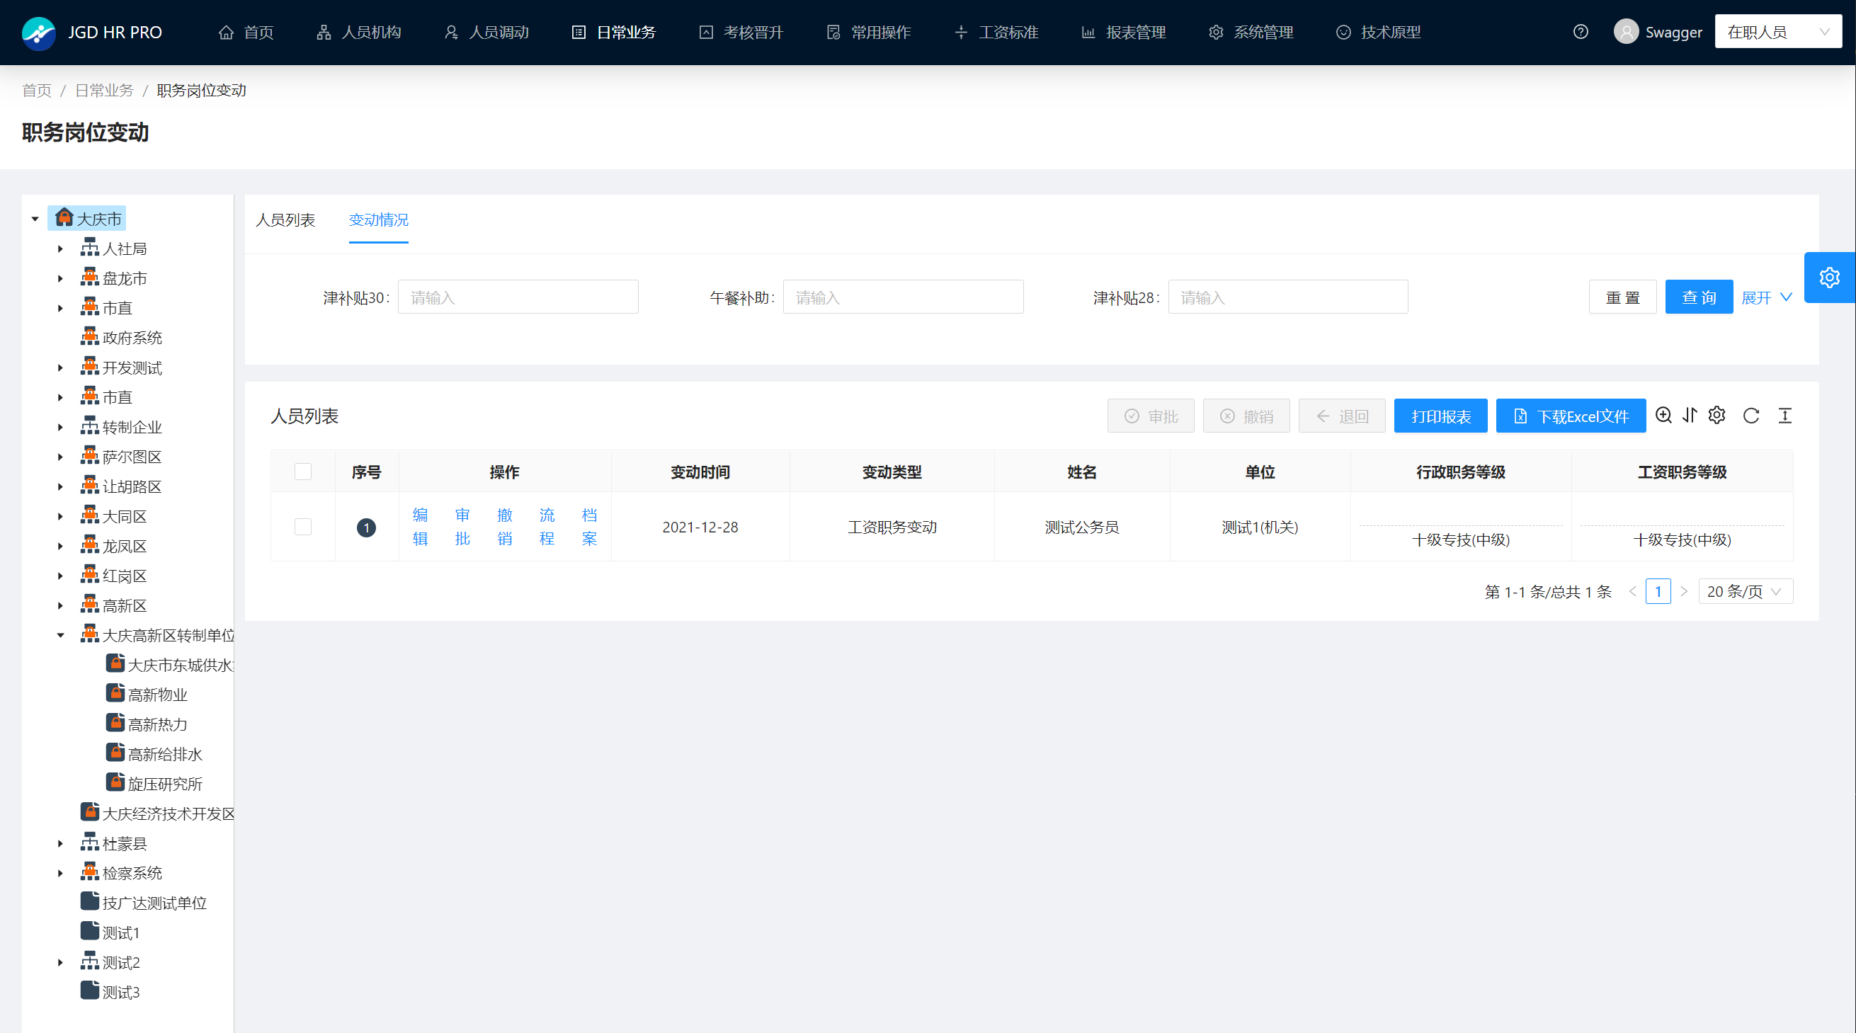This screenshot has width=1856, height=1033.
Task: Focus the 津补贴28 input field
Action: pyautogui.click(x=1288, y=297)
